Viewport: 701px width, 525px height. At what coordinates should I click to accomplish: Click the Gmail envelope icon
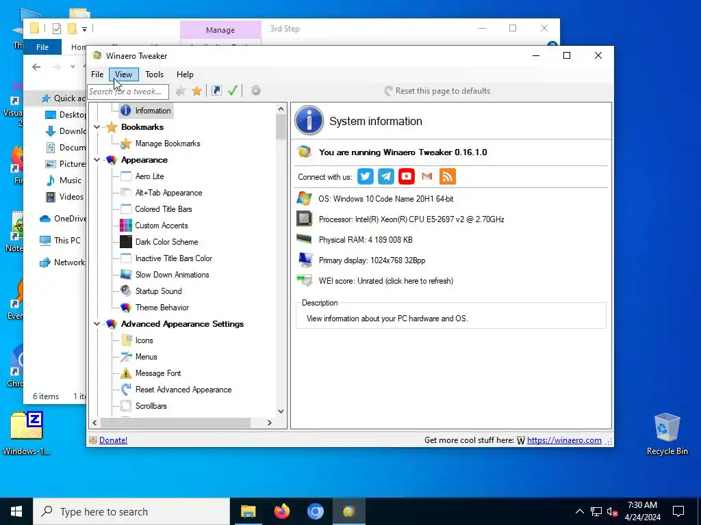(427, 176)
